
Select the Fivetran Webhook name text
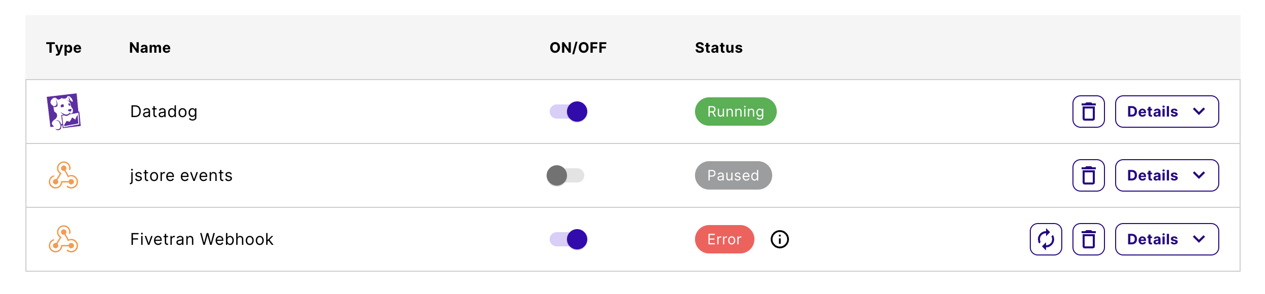click(x=202, y=239)
